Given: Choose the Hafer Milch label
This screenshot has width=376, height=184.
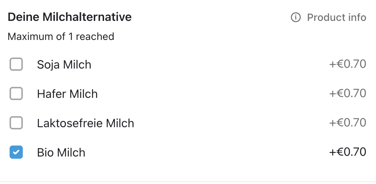Looking at the screenshot, I should [67, 94].
